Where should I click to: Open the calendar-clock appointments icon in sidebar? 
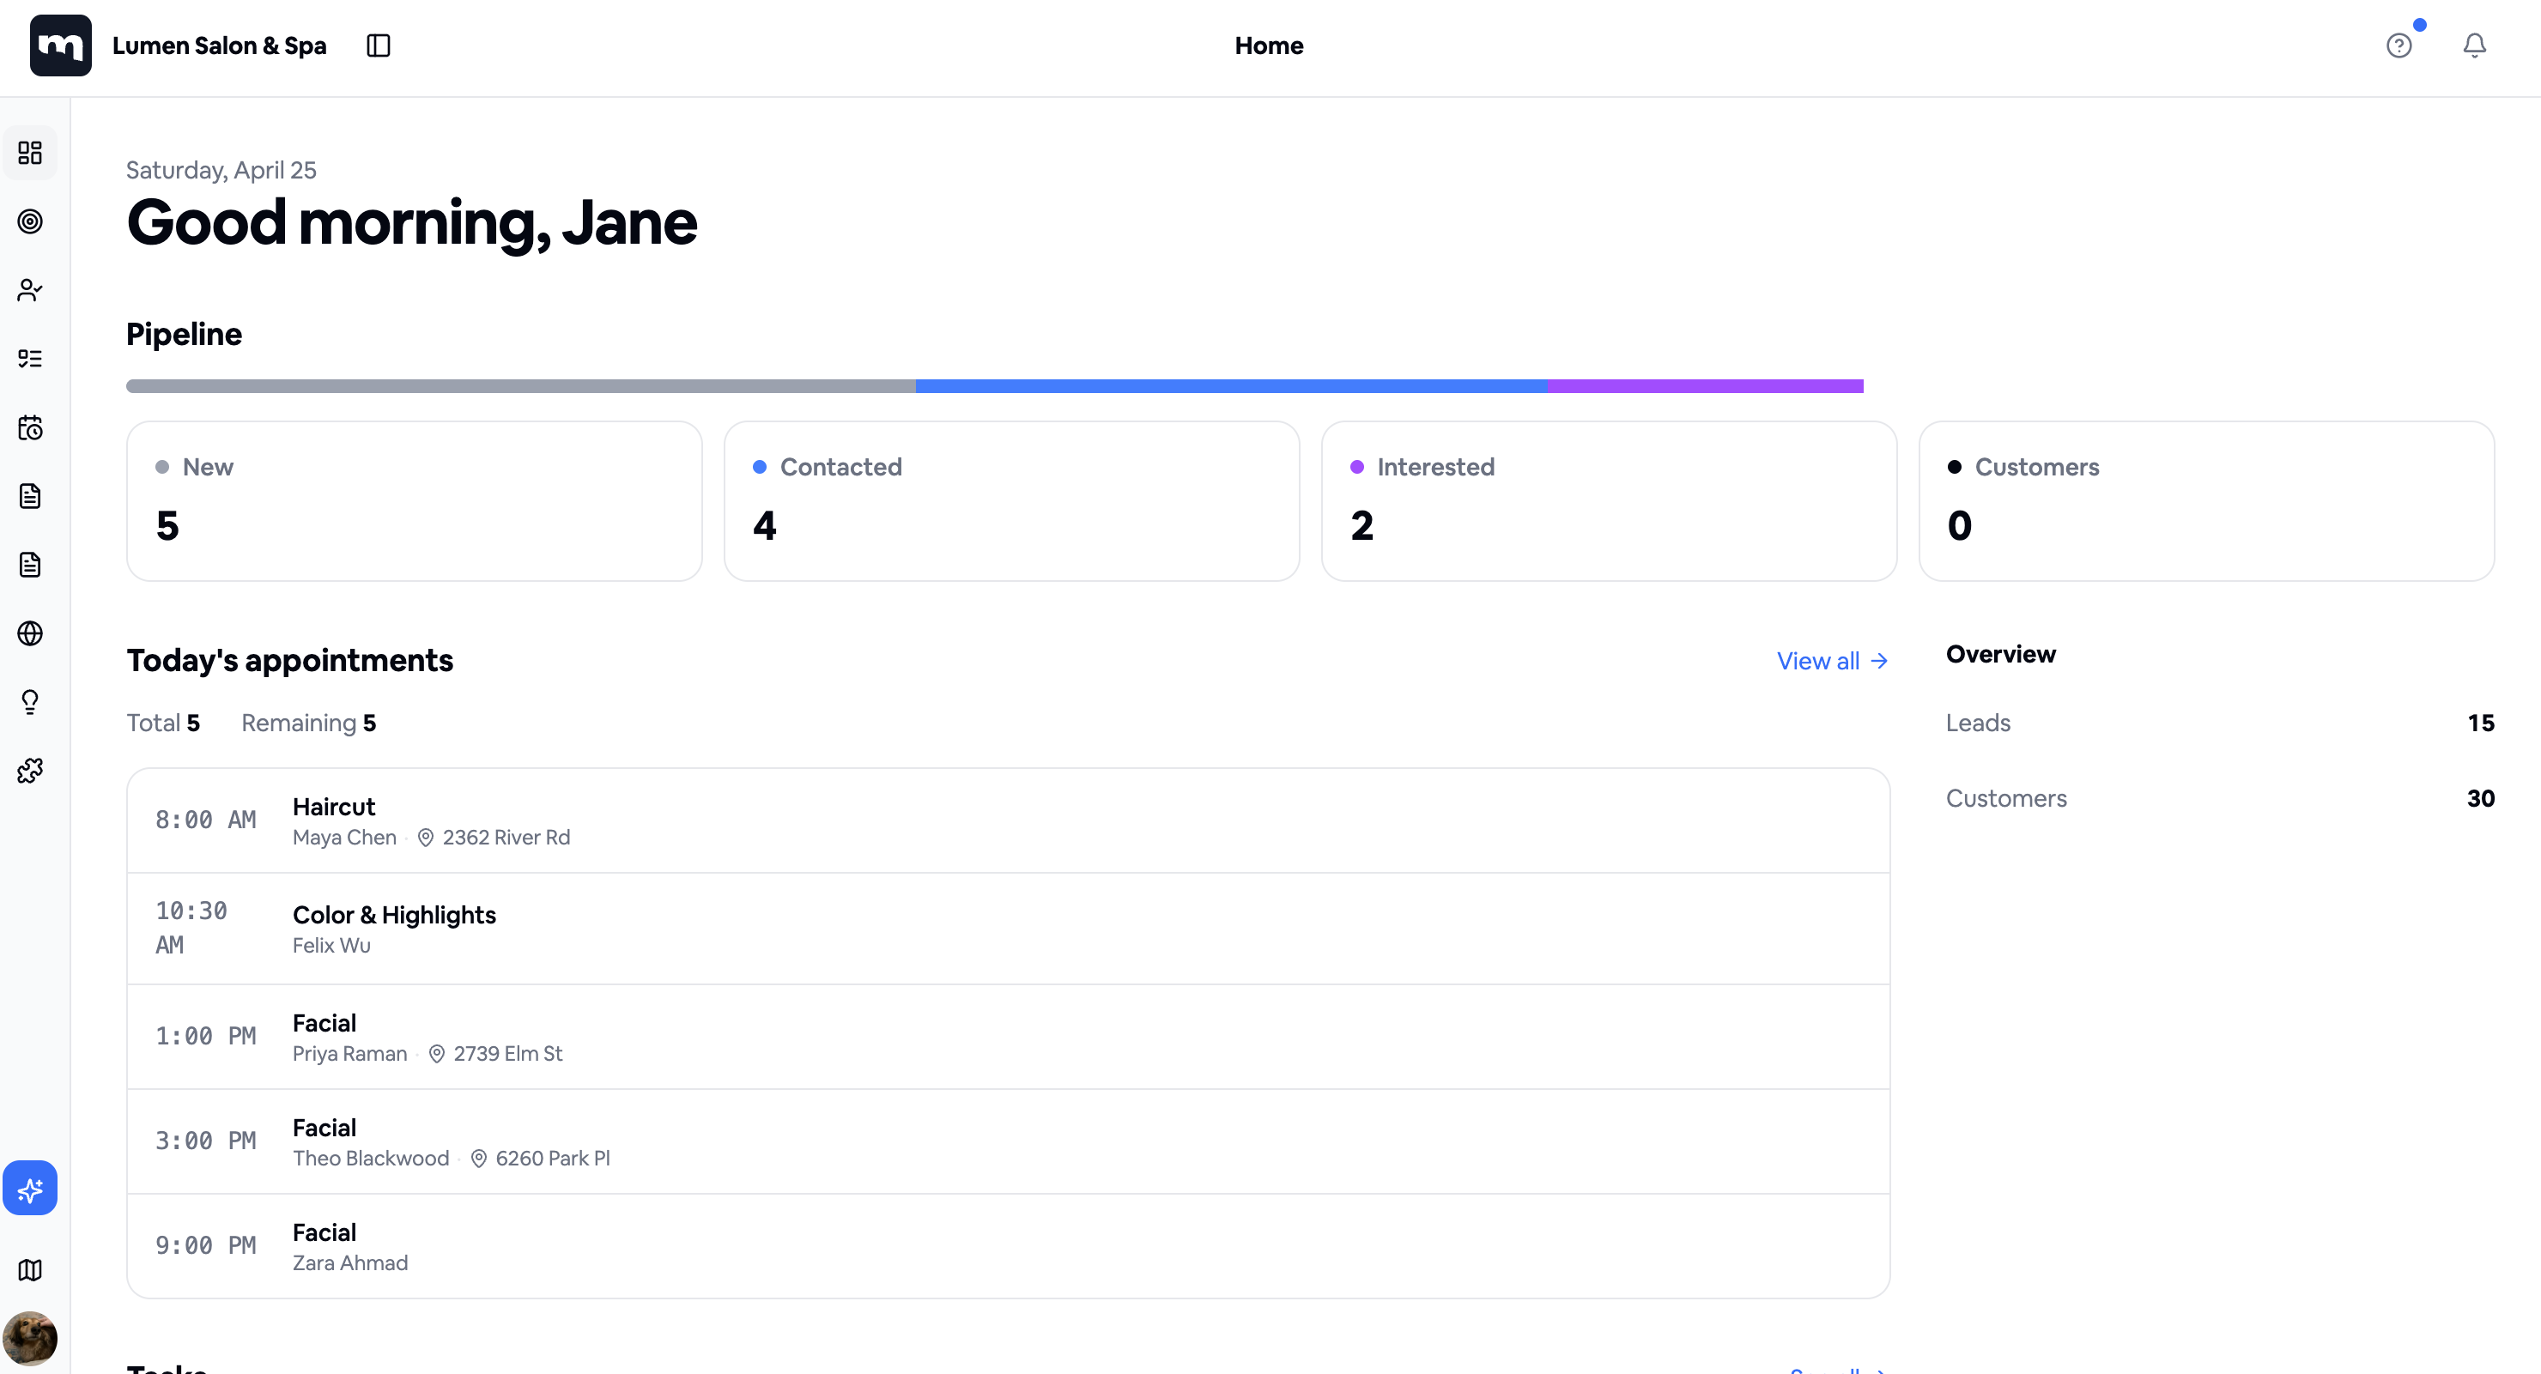29,427
